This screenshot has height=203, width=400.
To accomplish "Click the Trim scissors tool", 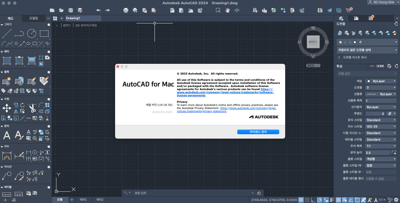I will pos(32,108).
